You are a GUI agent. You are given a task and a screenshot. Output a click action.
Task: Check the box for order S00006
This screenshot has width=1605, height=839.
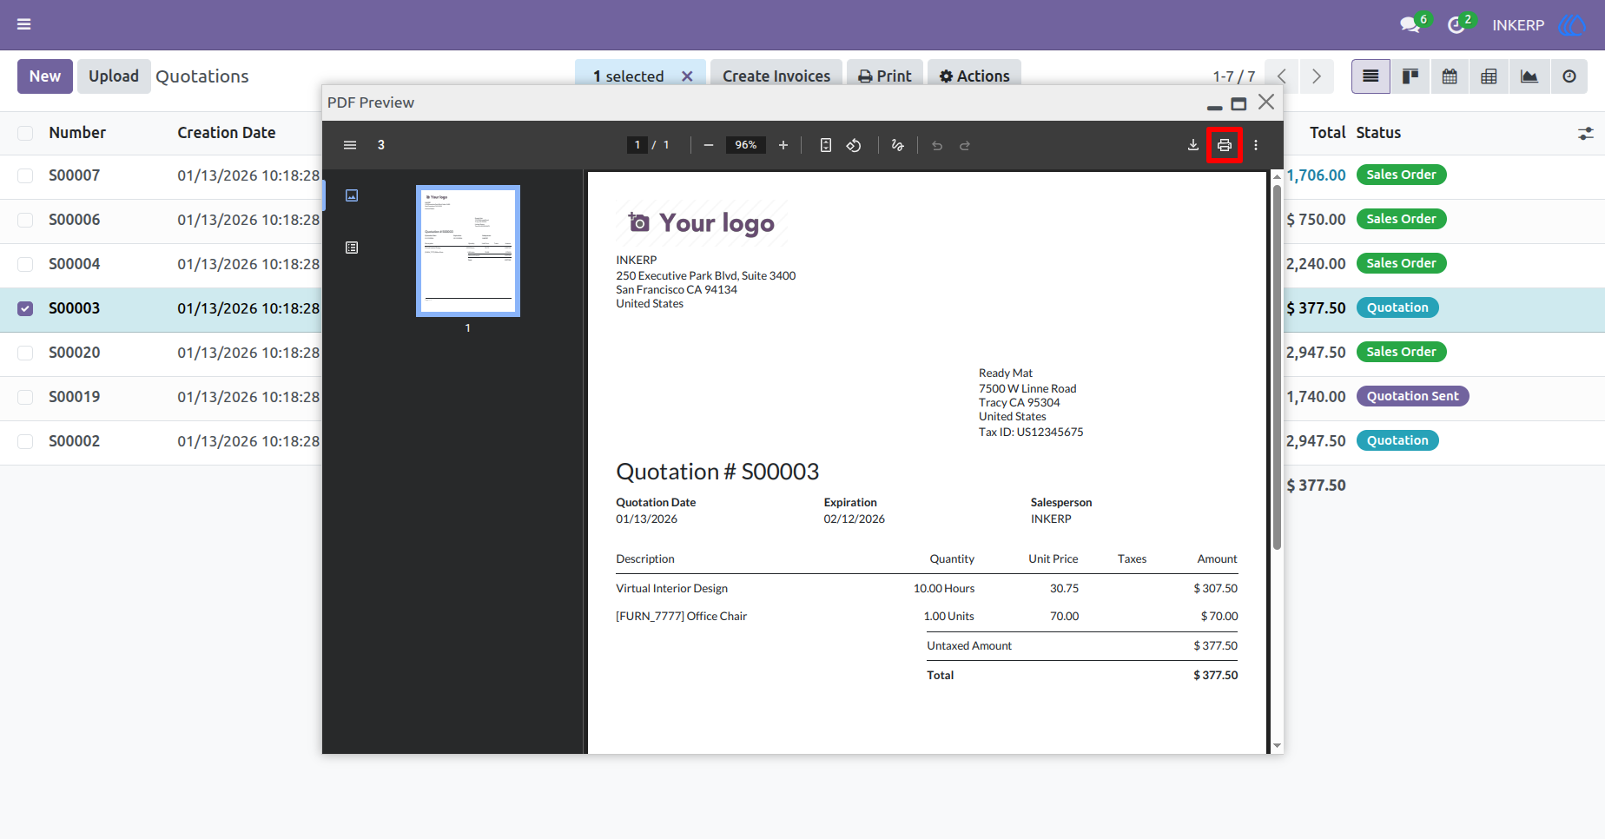coord(25,220)
